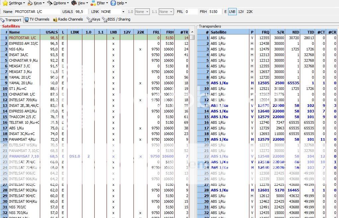Click the TV Channels monitor icon
Viewport: 339px width, 218px height.
27,20
